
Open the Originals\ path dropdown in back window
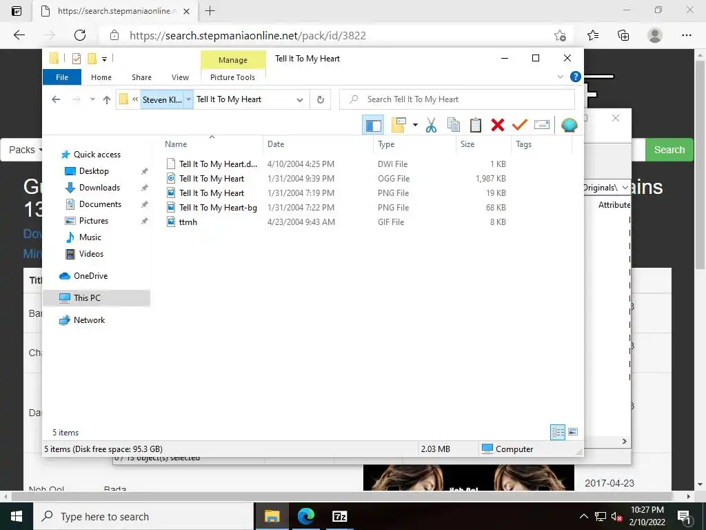click(625, 188)
